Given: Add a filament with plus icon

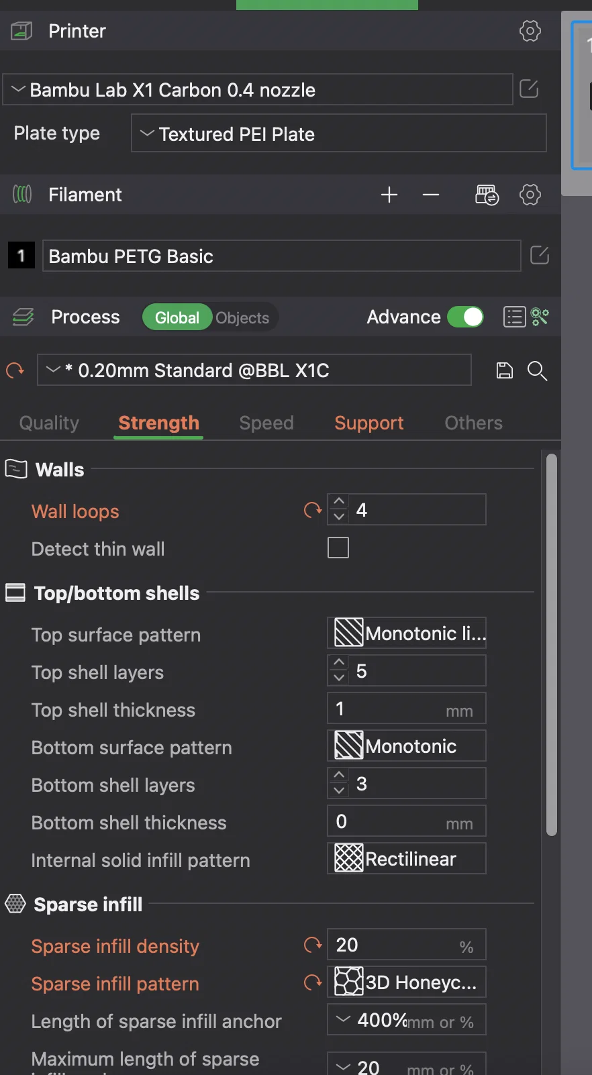Looking at the screenshot, I should (x=389, y=195).
